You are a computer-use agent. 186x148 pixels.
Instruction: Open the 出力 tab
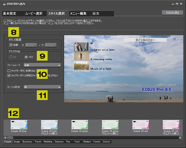(x=103, y=13)
